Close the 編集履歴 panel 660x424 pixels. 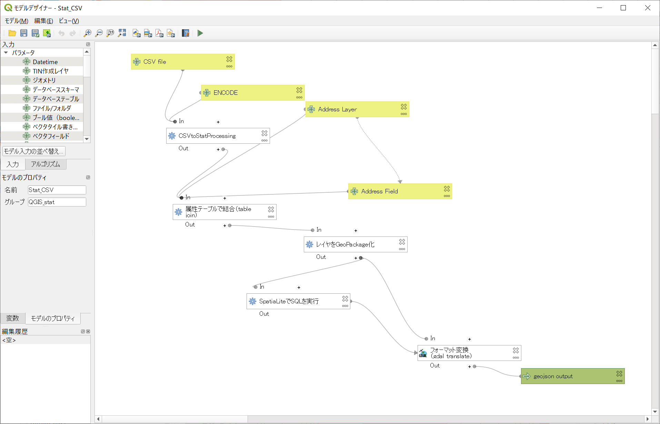[88, 331]
